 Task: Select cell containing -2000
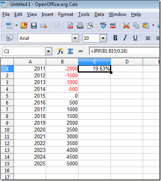62,69
